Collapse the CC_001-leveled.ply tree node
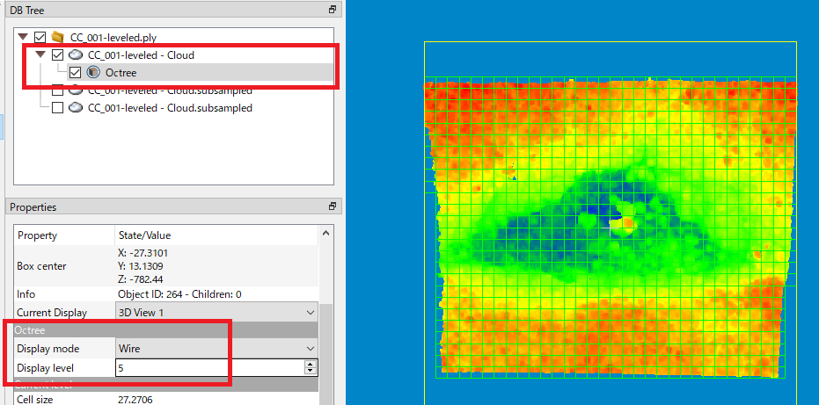Viewport: 819px width, 405px height. point(23,38)
